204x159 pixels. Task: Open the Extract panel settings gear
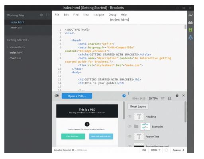tap(177, 96)
